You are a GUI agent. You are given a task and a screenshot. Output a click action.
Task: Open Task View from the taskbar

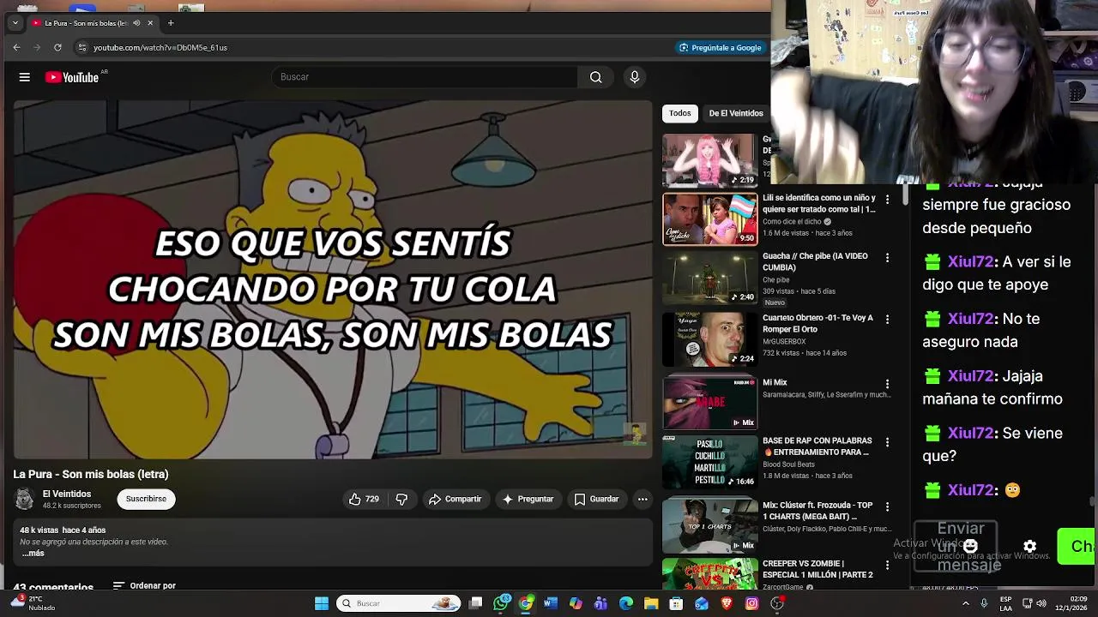pos(476,603)
